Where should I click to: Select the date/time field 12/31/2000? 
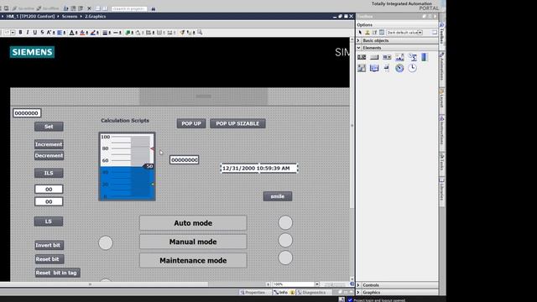tap(259, 168)
